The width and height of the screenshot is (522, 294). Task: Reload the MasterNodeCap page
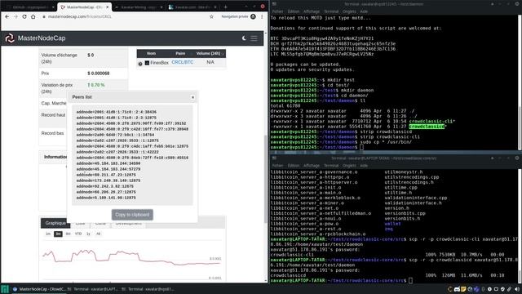point(24,16)
